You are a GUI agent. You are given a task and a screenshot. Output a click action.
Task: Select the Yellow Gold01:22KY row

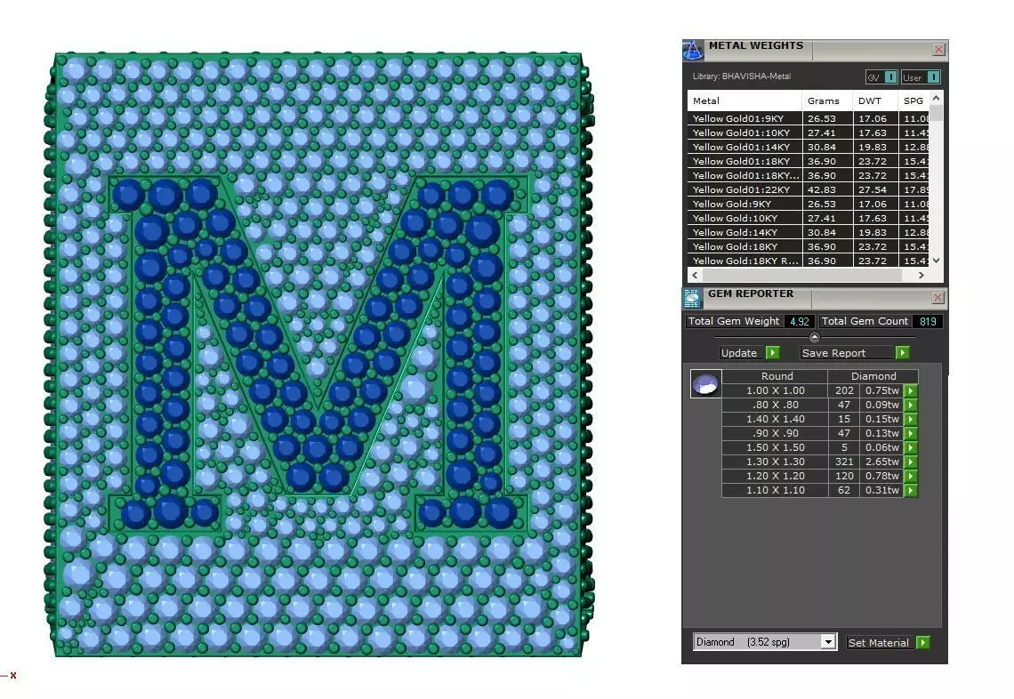(x=808, y=189)
